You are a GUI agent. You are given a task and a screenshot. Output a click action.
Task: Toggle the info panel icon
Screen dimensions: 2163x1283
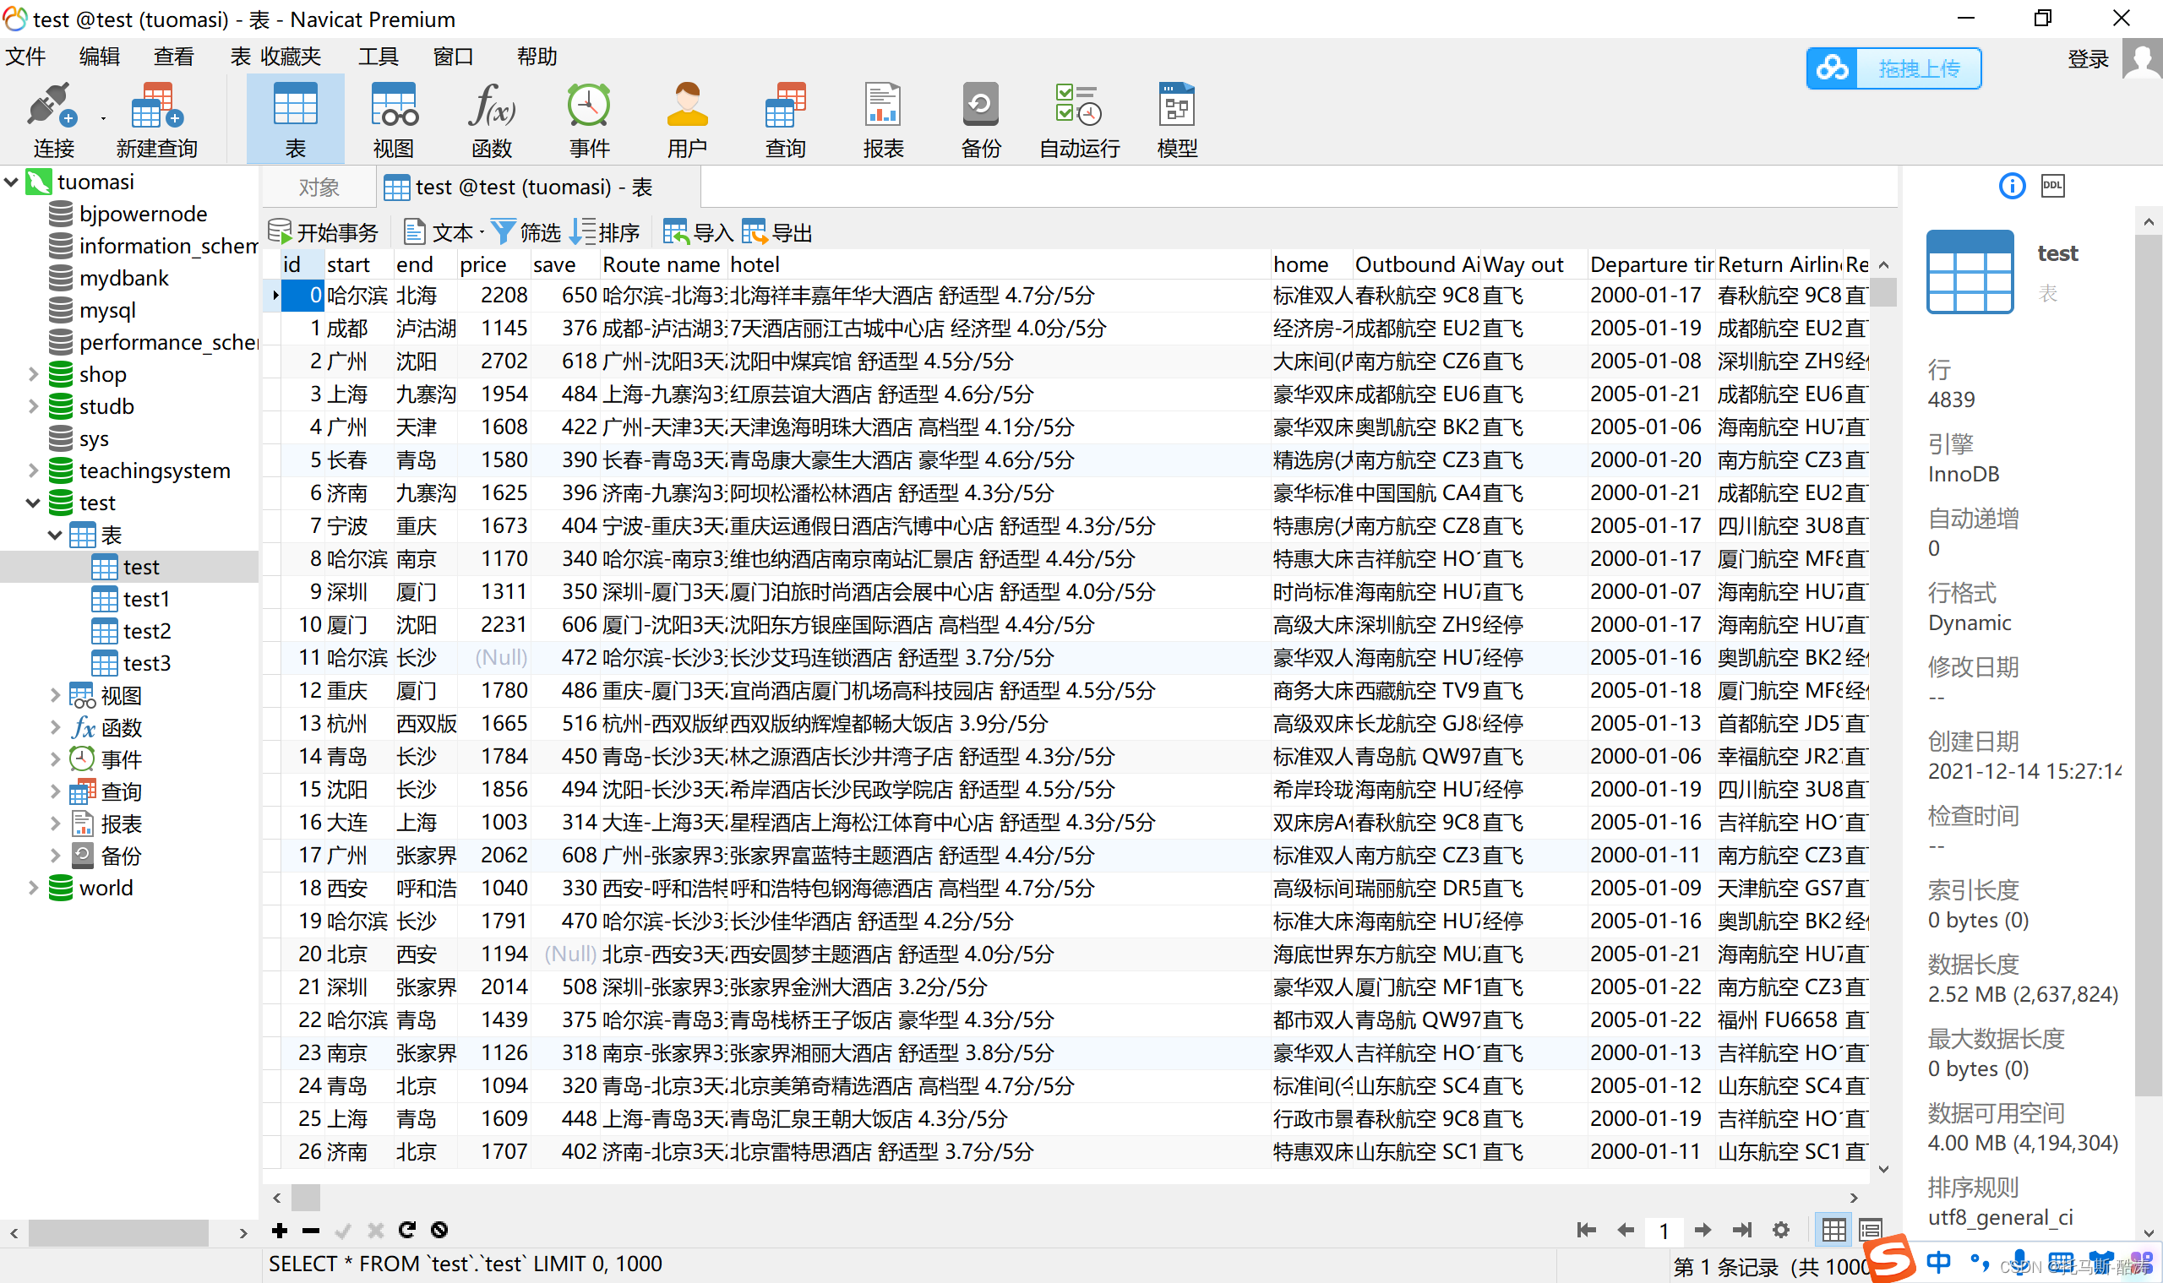2012,186
